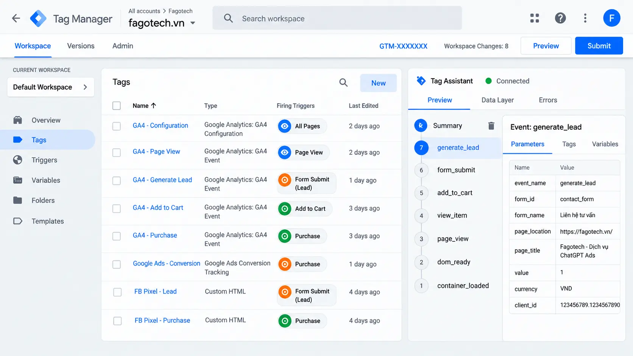The image size is (633, 356).
Task: Check the Google Ads - Conversion row checkbox
Action: coord(117,264)
